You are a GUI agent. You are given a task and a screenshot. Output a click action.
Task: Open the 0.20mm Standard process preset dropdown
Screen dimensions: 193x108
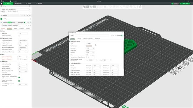click(x=13, y=25)
